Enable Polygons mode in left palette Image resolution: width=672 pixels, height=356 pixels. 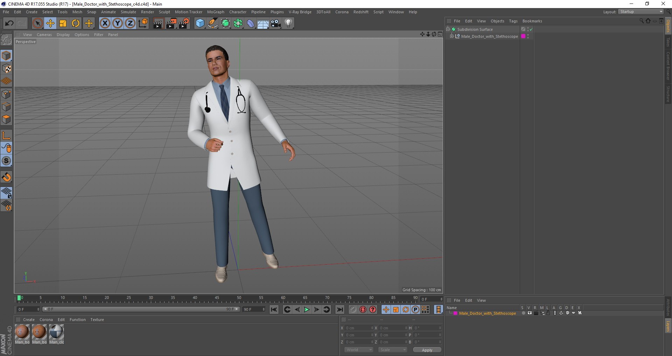tap(7, 120)
